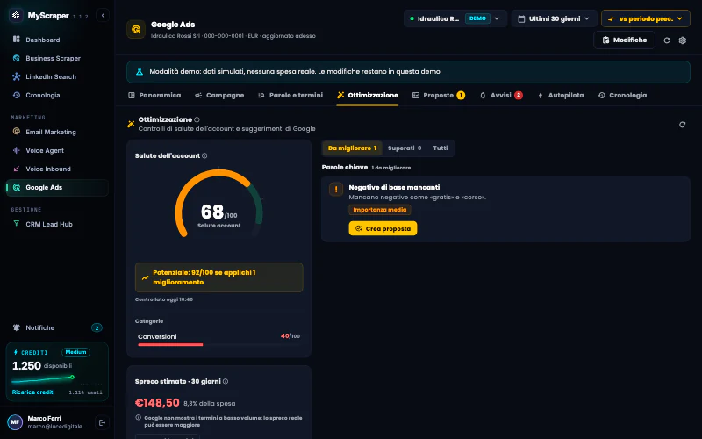Image resolution: width=702 pixels, height=439 pixels.
Task: Select the Da migliorare filter
Action: pos(352,148)
